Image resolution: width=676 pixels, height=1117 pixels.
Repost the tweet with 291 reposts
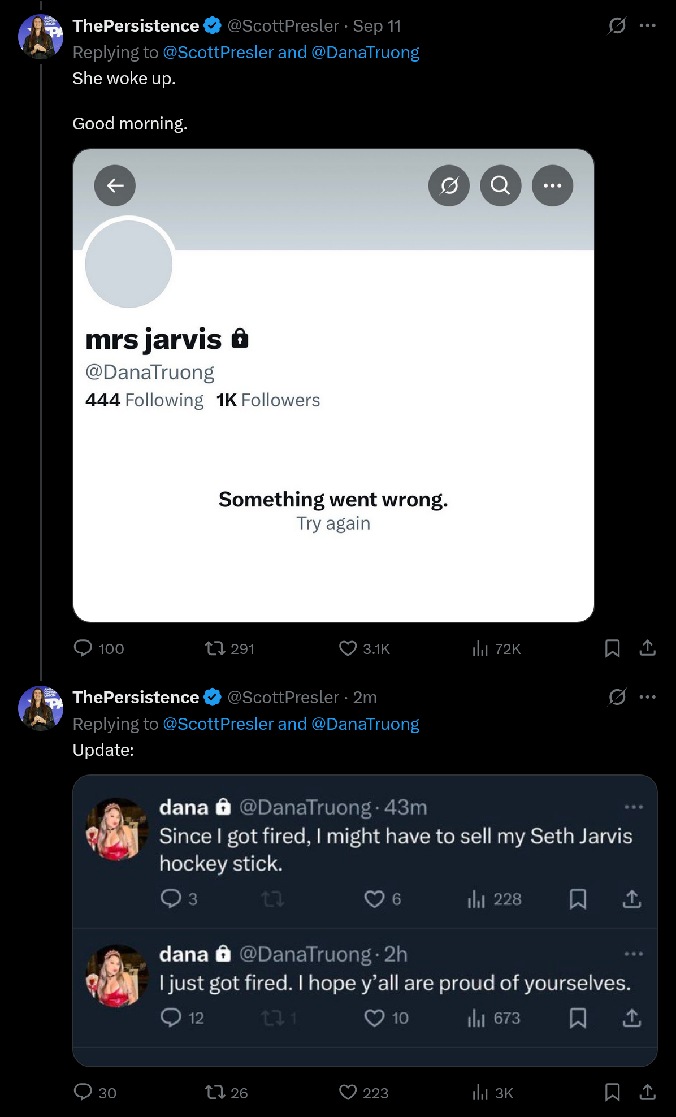click(215, 648)
